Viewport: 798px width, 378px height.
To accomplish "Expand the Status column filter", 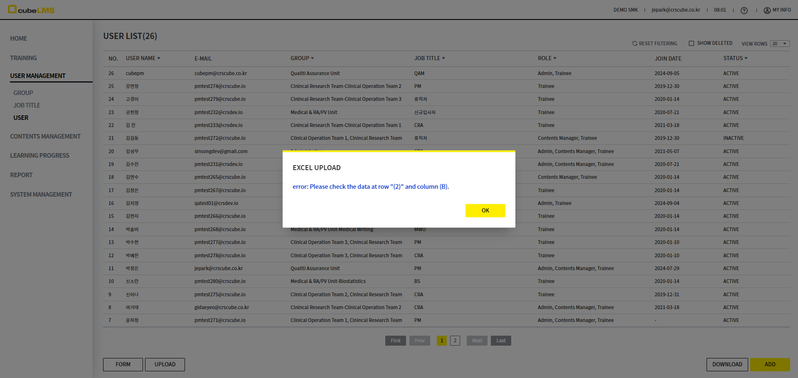I will click(x=746, y=59).
